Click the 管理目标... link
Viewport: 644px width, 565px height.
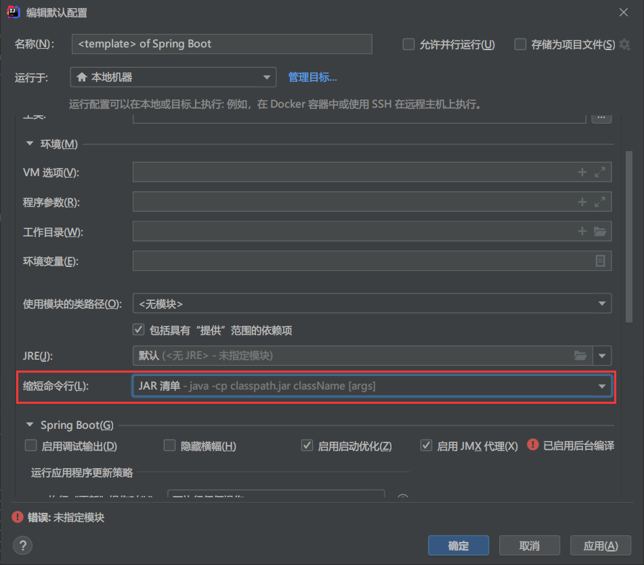pos(312,77)
